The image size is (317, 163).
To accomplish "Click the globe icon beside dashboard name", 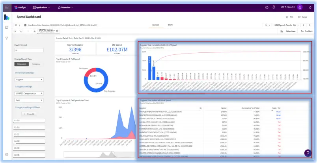I will tap(25, 25).
